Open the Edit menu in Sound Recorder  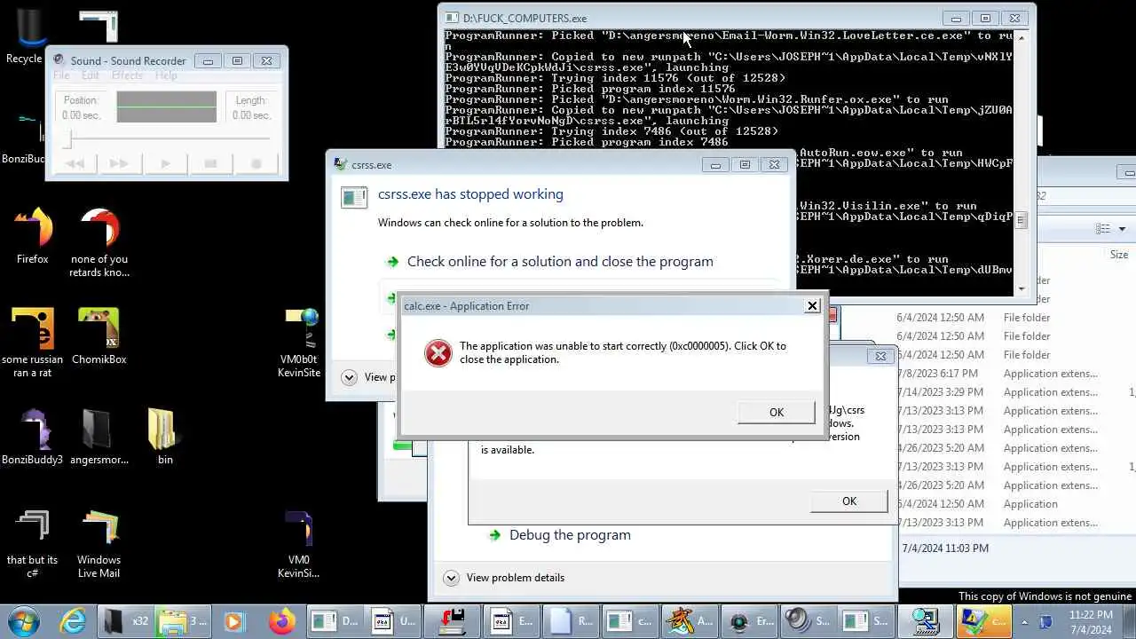[91, 75]
